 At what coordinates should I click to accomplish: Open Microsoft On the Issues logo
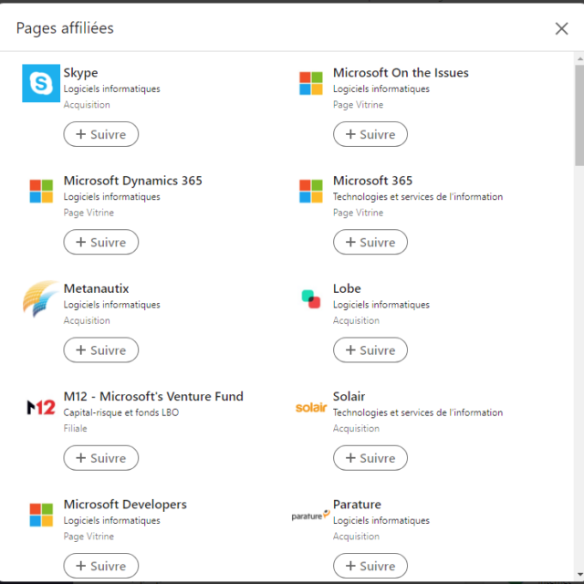coord(311,83)
